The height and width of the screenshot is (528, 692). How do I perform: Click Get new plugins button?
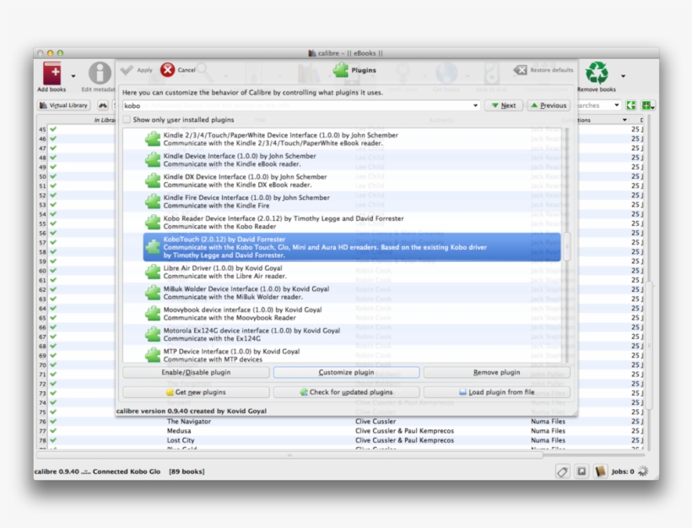[x=196, y=392]
